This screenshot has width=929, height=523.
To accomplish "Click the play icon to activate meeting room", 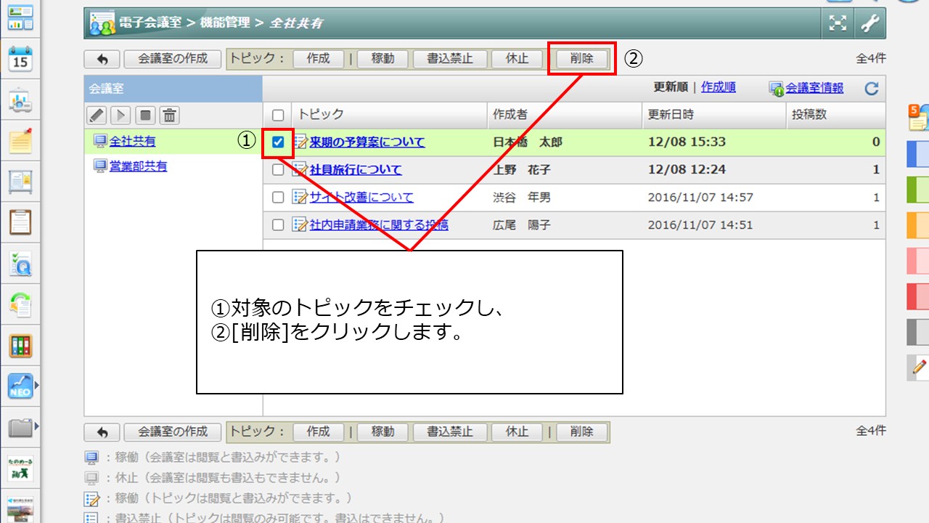I will click(x=120, y=115).
